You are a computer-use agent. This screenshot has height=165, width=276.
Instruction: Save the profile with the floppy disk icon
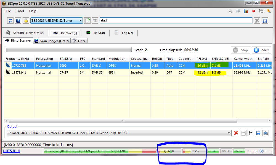(x=265, y=21)
